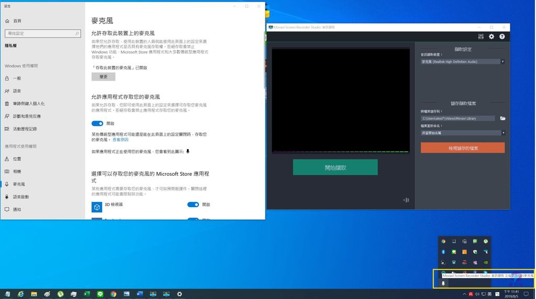Viewport: 536px width, 299px height.
Task: Click the save path field in Movavi
Action: [457, 118]
